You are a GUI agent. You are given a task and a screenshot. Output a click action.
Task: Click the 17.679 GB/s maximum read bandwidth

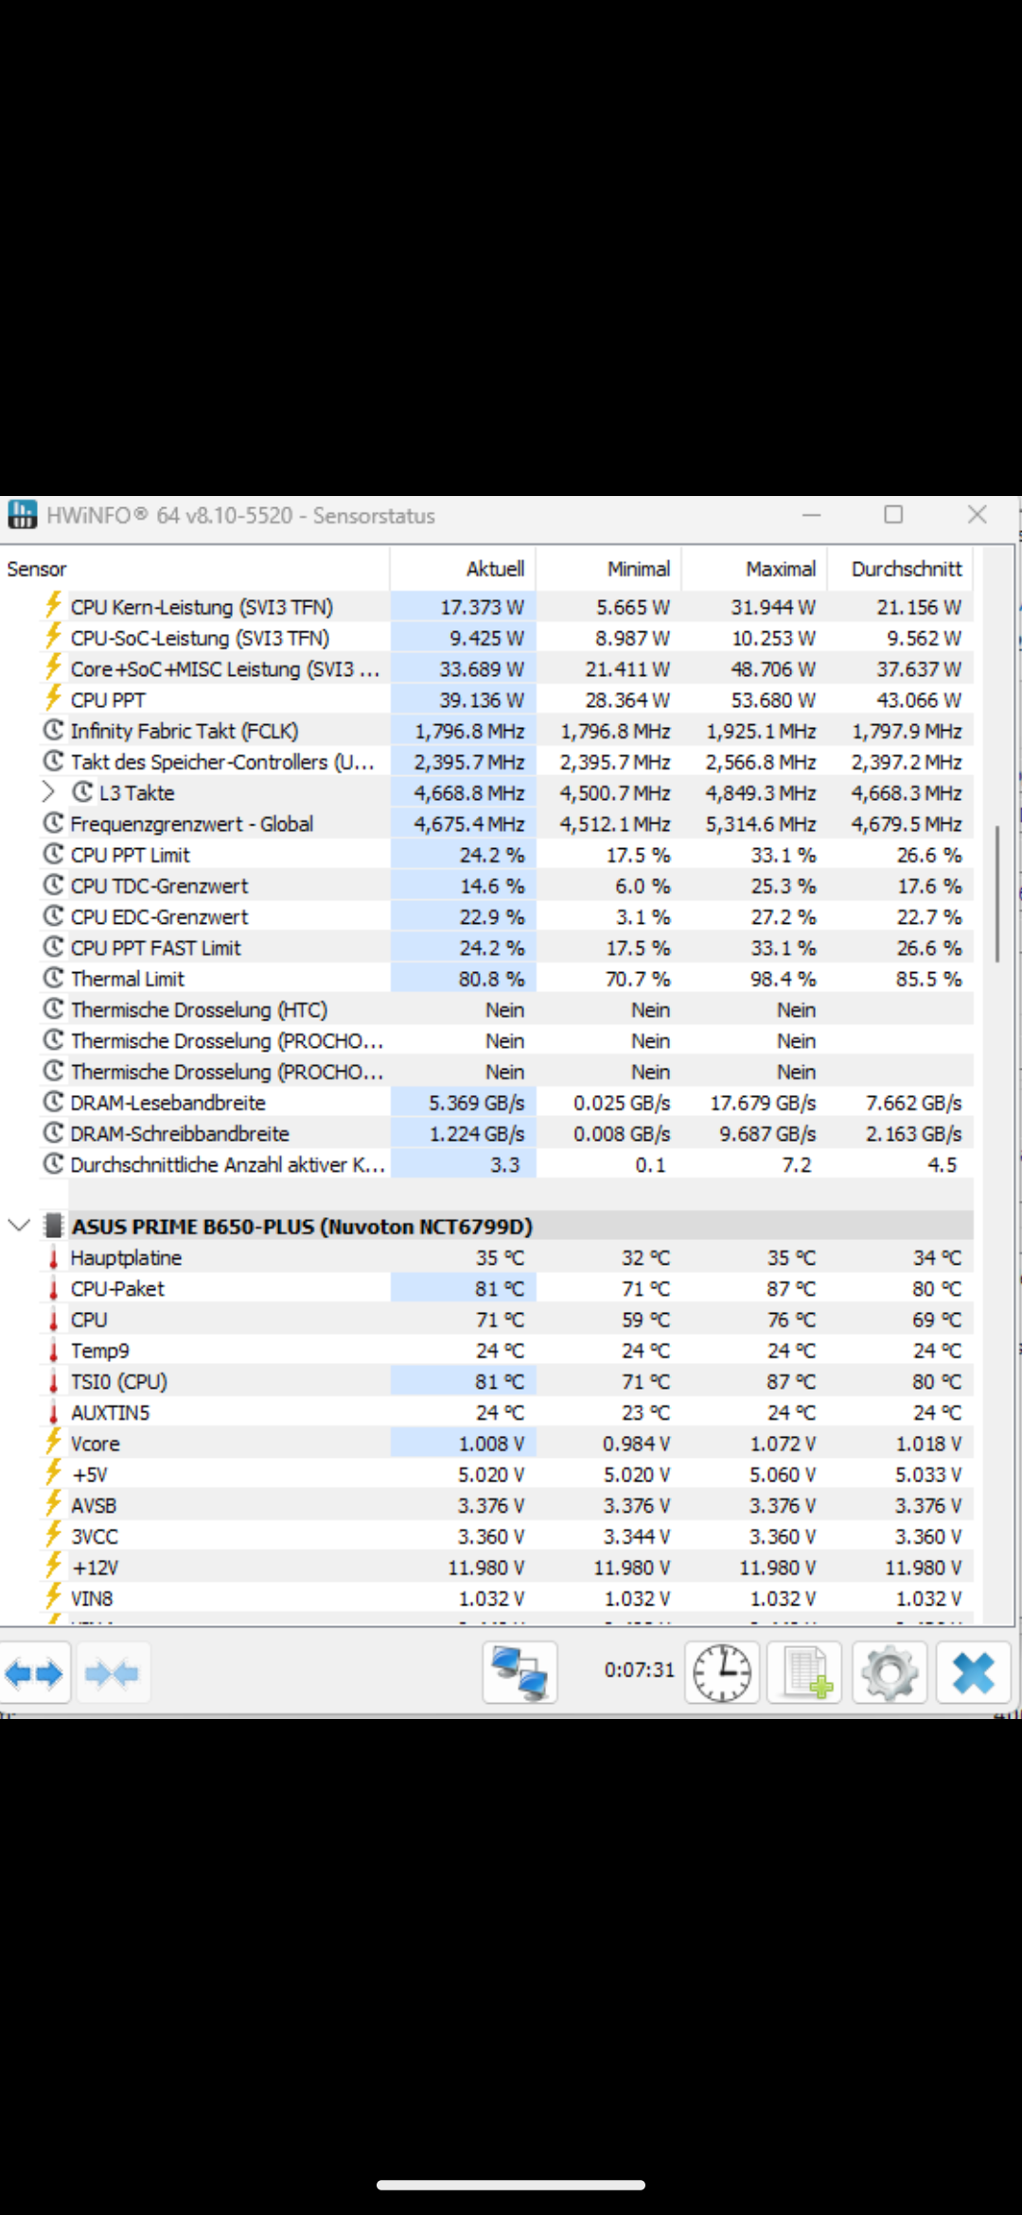[x=763, y=1103]
